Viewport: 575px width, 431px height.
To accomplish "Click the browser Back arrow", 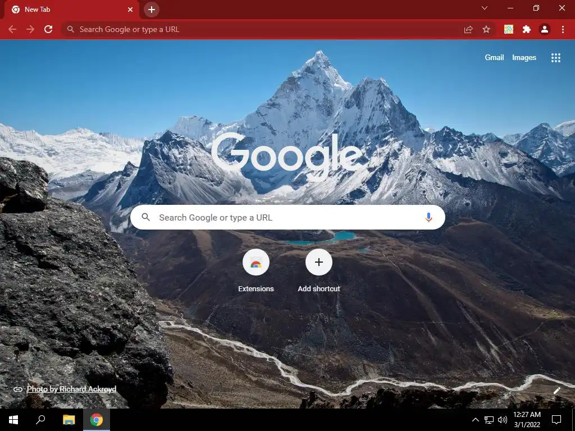I will [12, 29].
